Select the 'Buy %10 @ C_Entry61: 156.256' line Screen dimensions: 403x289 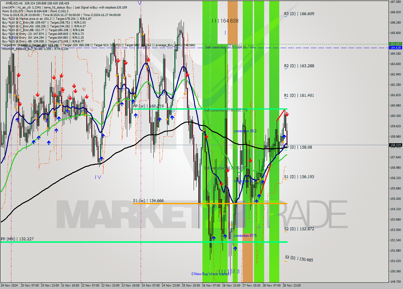(44, 26)
